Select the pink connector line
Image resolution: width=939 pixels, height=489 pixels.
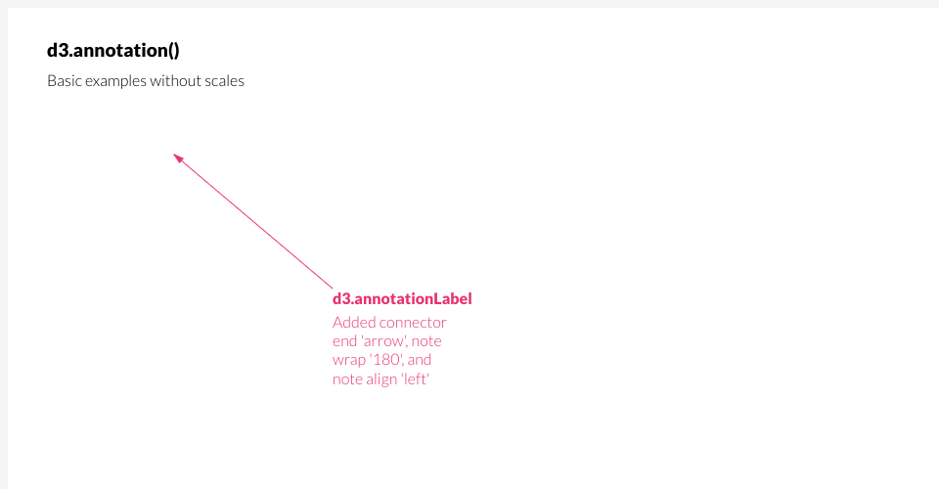(253, 221)
